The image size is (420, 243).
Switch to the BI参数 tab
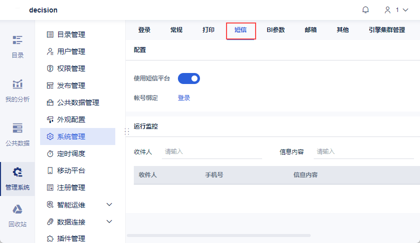tap(276, 30)
